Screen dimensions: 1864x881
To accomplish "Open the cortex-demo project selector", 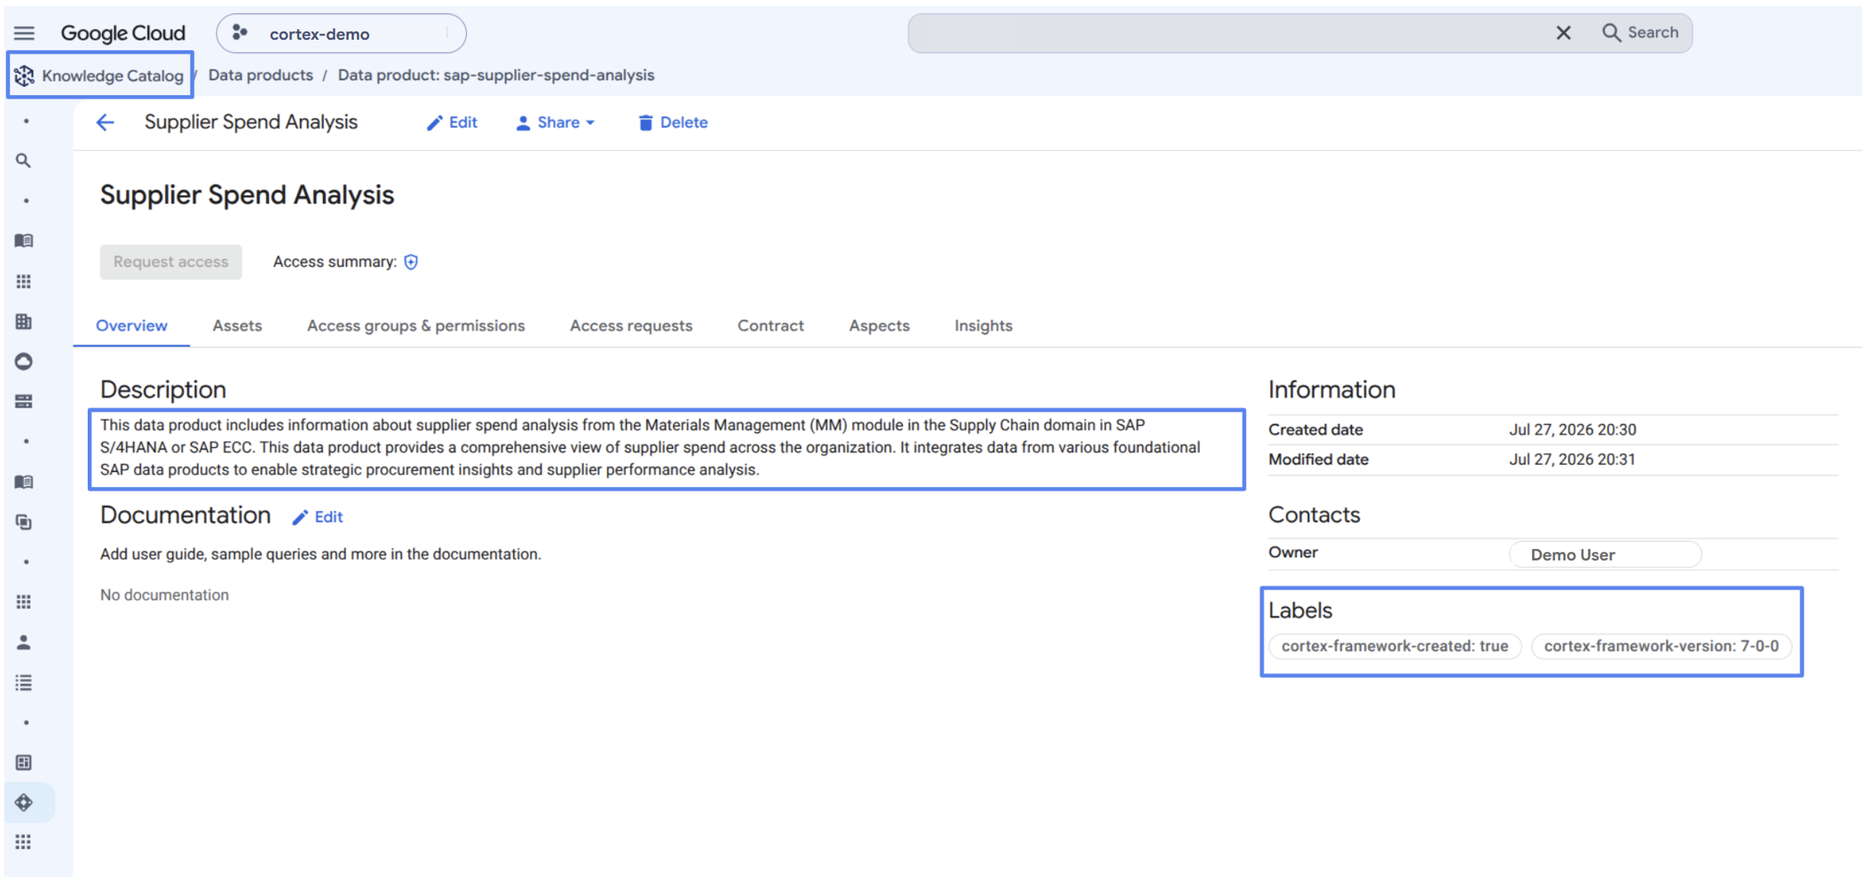I will point(341,34).
